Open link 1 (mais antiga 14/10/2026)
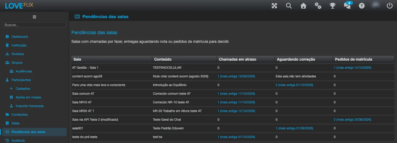 click(352, 67)
